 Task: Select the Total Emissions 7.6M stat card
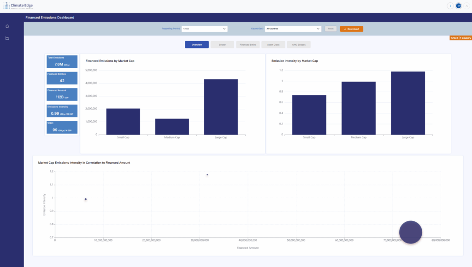pos(62,61)
